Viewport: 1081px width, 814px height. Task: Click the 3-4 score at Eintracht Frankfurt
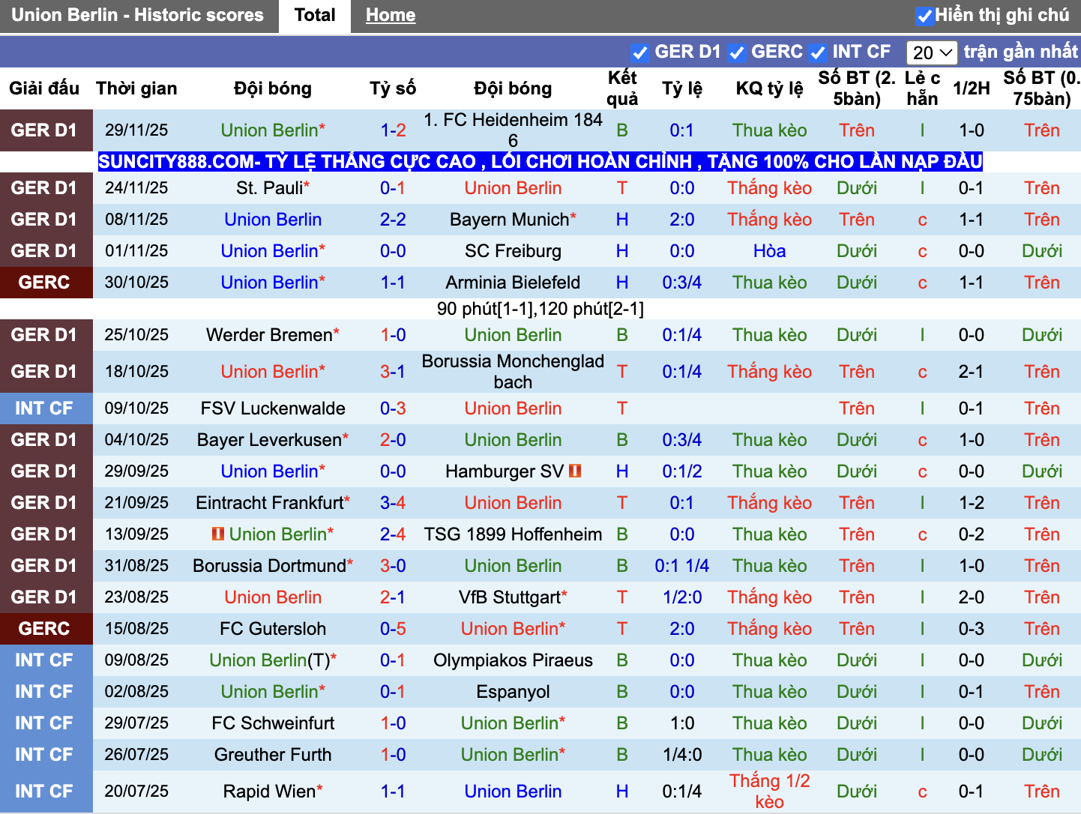(393, 503)
